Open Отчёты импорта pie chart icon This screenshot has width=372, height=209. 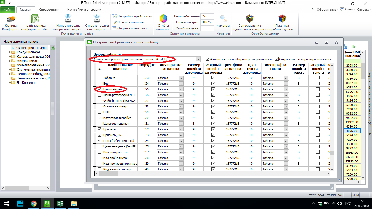pyautogui.click(x=163, y=19)
